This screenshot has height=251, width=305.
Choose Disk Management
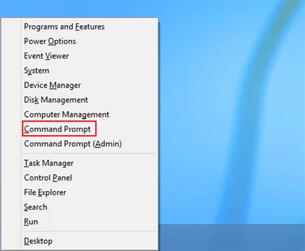pyautogui.click(x=56, y=100)
